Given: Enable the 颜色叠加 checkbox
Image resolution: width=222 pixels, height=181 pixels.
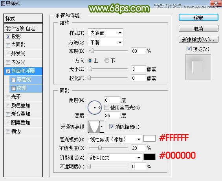Looking at the screenshot, I should click(x=8, y=106).
